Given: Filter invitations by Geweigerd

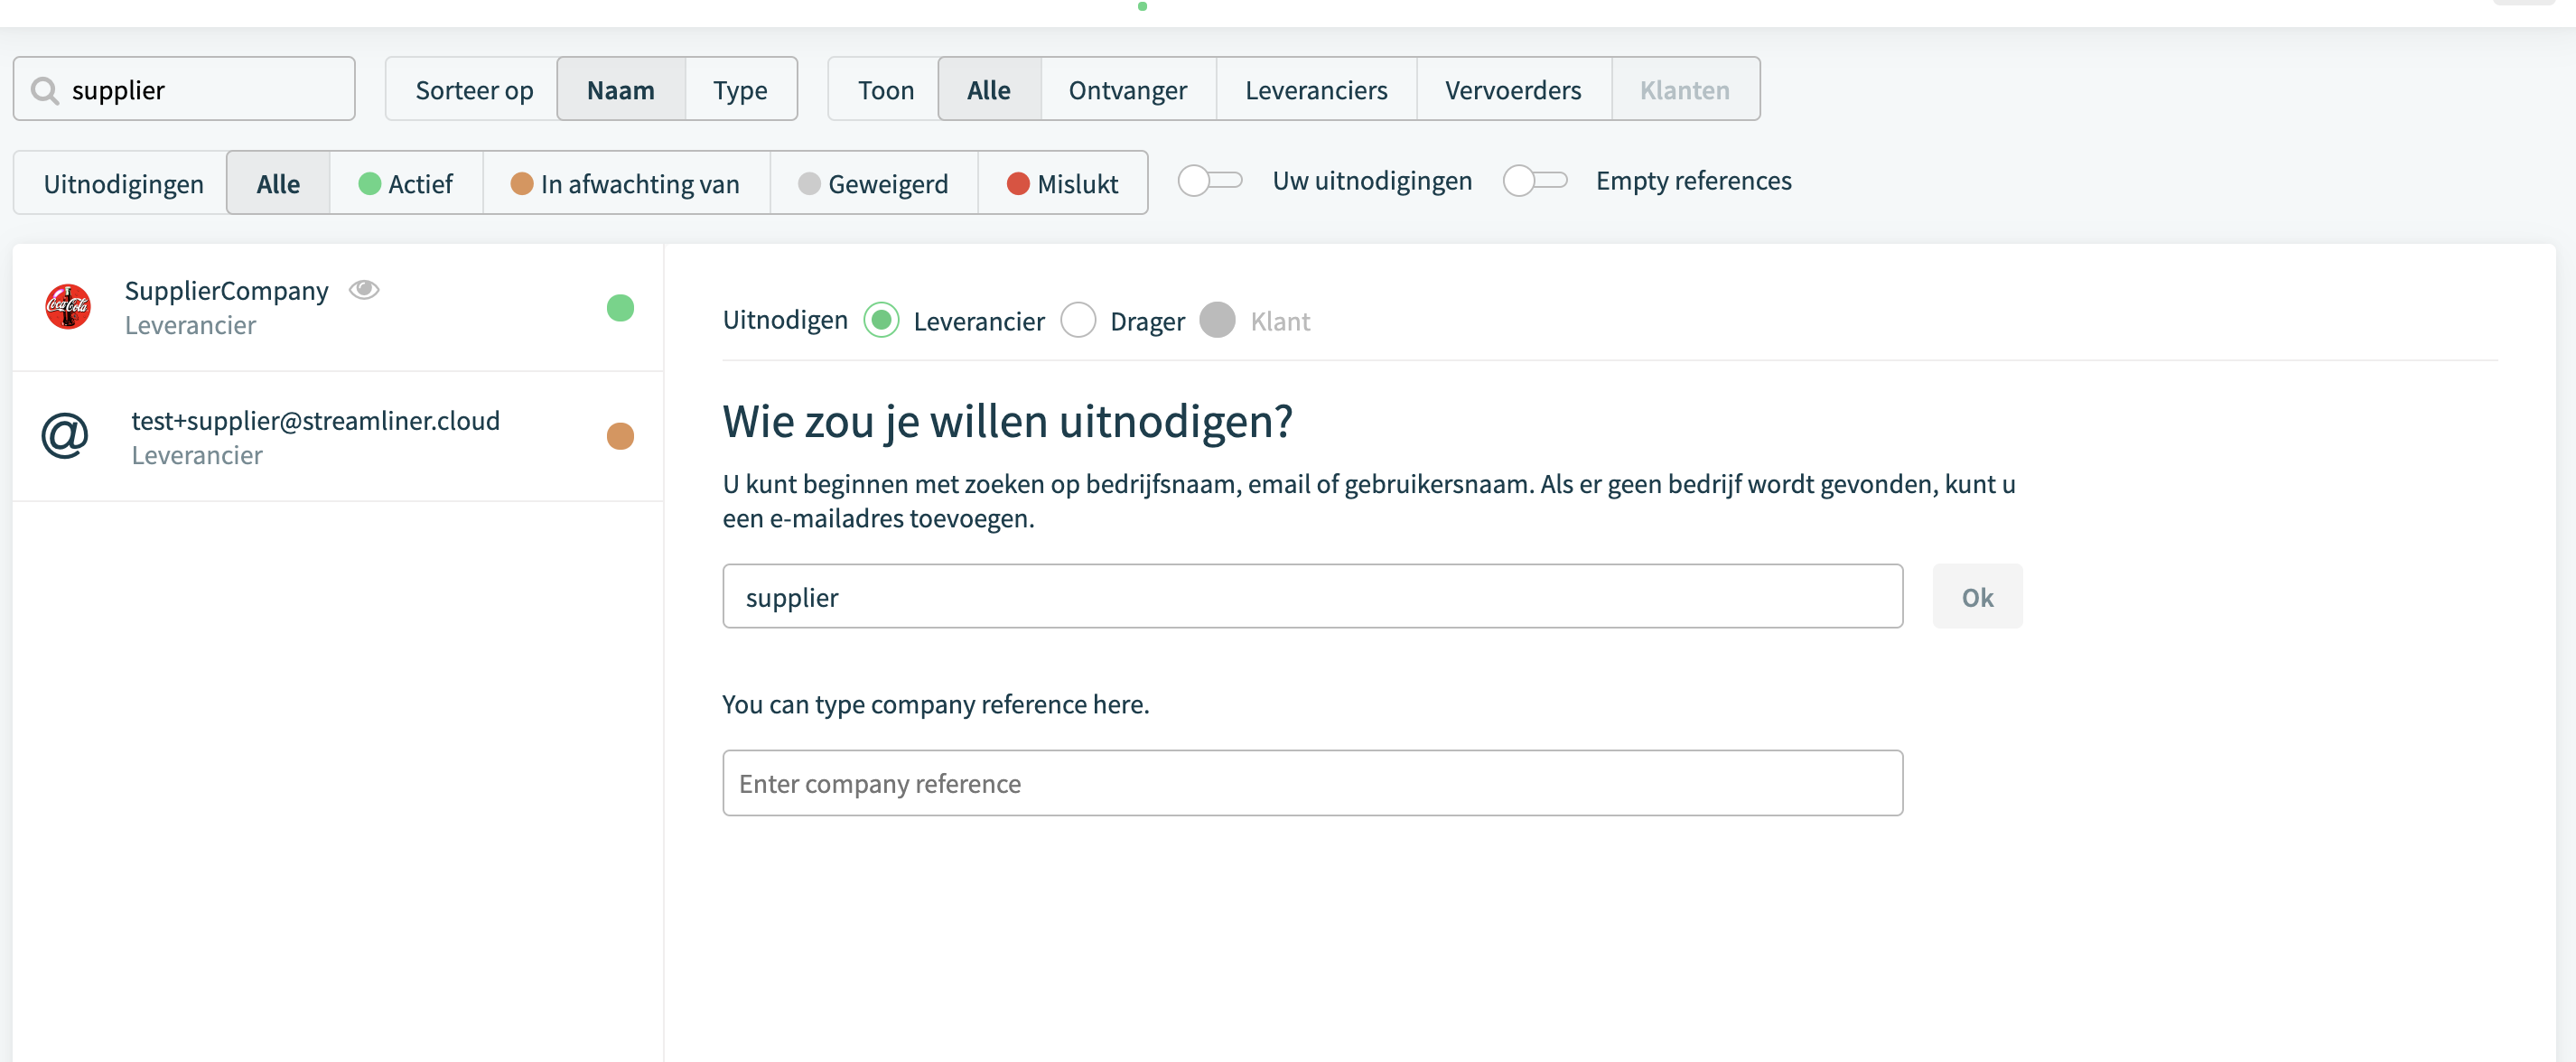Looking at the screenshot, I should pos(873,183).
